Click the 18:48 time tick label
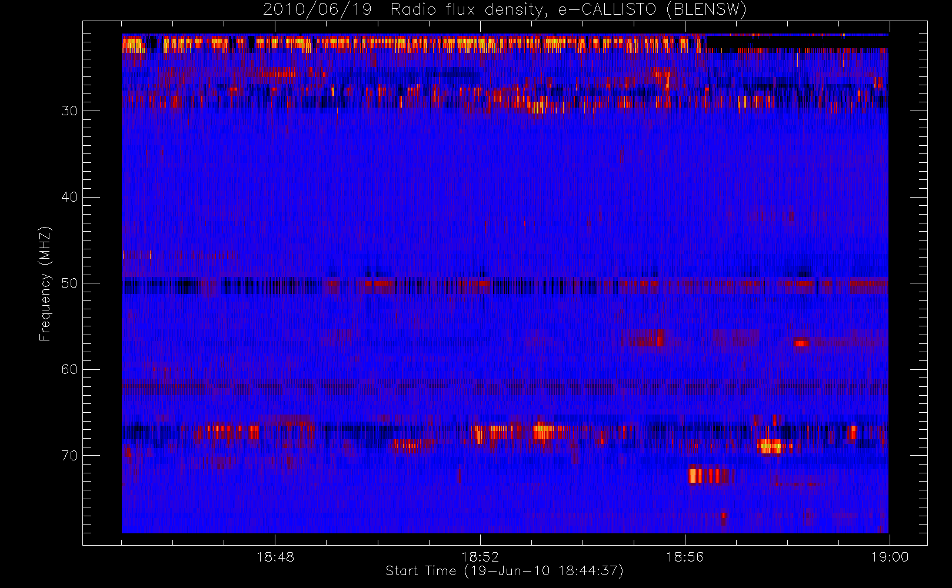 (x=275, y=557)
